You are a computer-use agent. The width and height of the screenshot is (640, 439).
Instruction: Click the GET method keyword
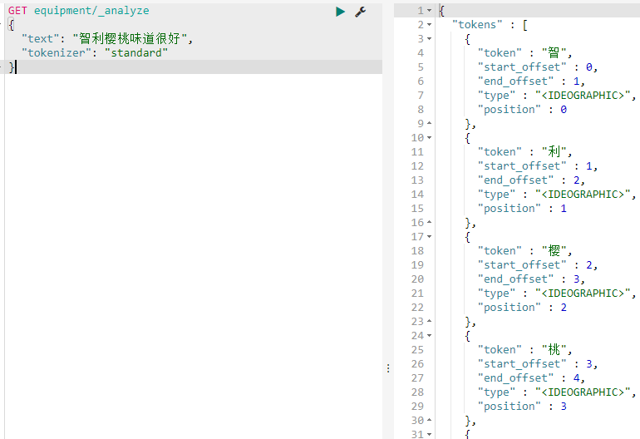tap(17, 11)
